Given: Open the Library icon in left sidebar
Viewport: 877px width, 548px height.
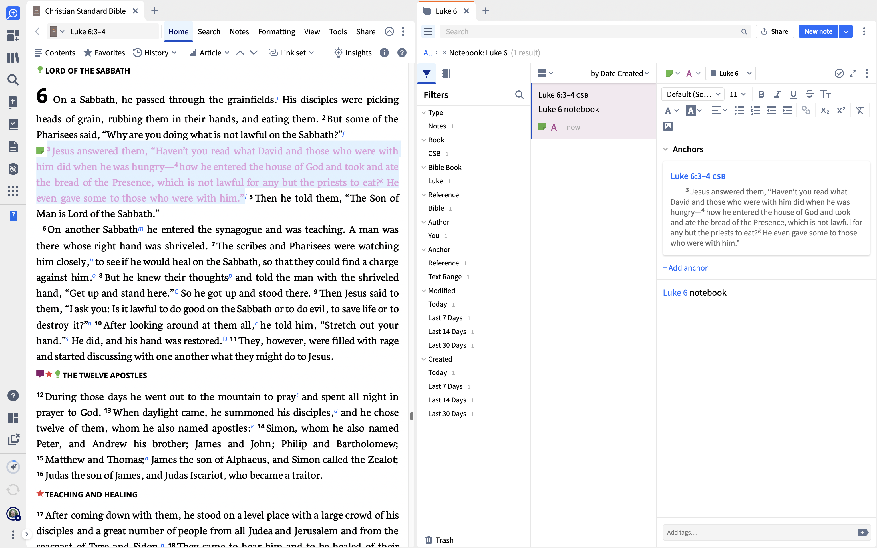Looking at the screenshot, I should pyautogui.click(x=13, y=58).
